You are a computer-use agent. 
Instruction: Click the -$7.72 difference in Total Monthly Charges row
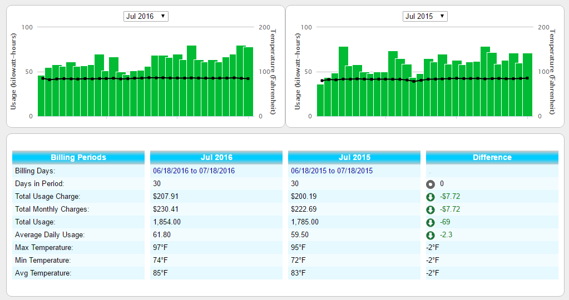pos(450,209)
